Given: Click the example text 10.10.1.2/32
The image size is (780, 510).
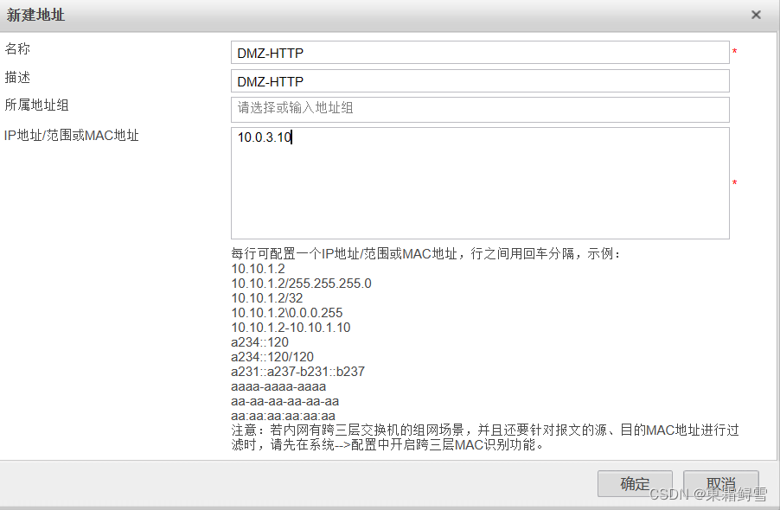Looking at the screenshot, I should tap(266, 298).
